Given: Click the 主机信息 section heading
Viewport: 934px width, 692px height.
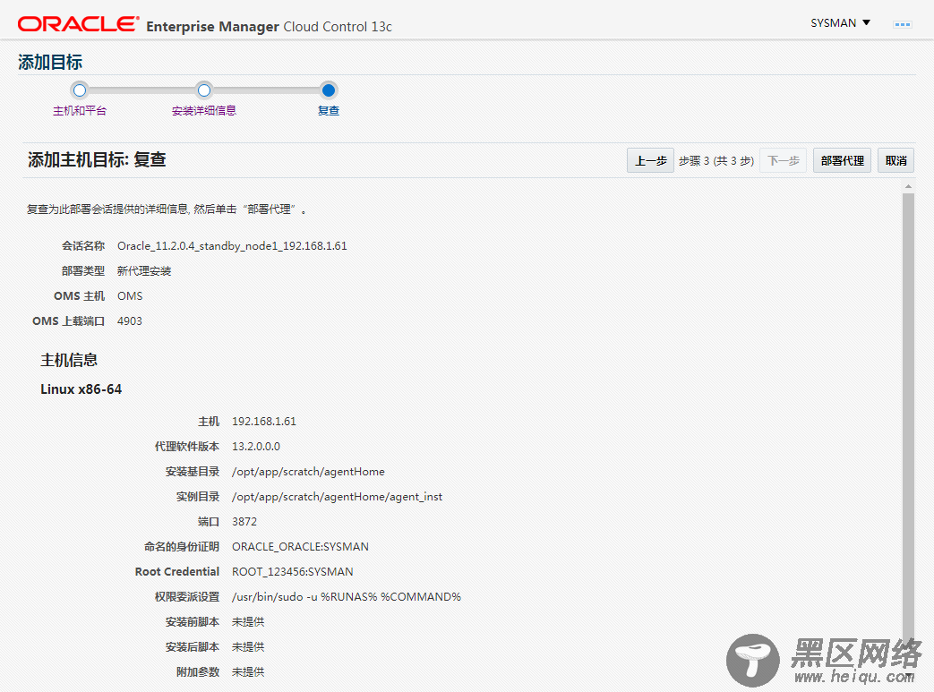Looking at the screenshot, I should 68,360.
